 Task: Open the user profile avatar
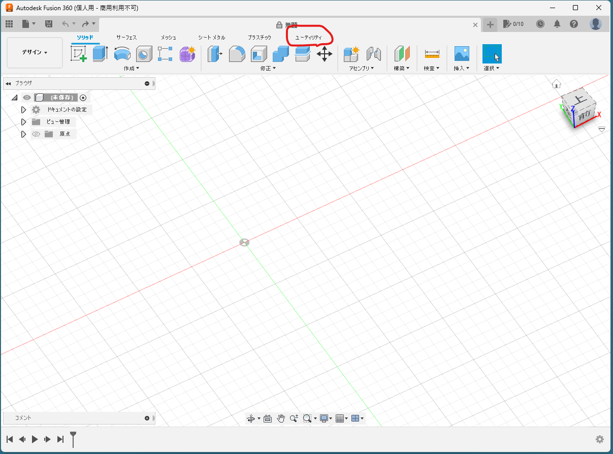click(x=596, y=24)
